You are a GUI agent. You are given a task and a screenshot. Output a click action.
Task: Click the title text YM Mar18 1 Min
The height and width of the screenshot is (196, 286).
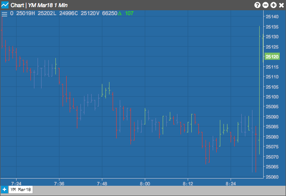point(48,5)
